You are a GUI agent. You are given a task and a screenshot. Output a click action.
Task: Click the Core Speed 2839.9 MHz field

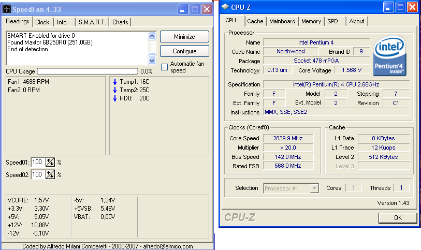[x=288, y=138]
